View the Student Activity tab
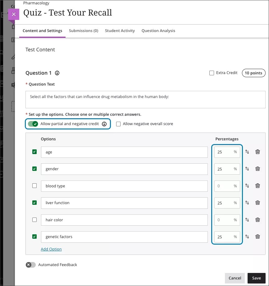The height and width of the screenshot is (286, 269). [120, 30]
